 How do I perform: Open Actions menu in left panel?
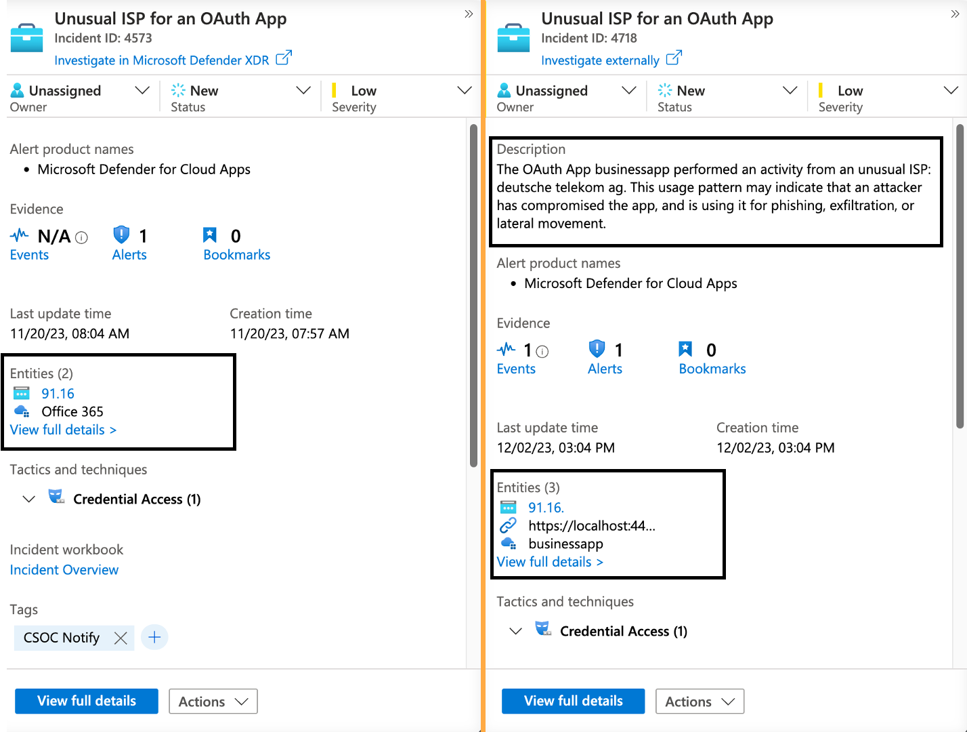pos(213,701)
